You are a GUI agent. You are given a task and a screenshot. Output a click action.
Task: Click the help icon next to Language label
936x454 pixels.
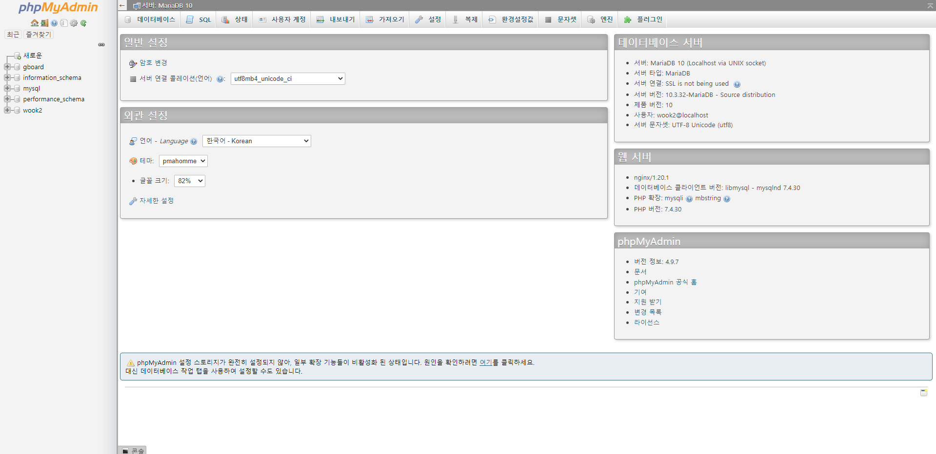click(x=194, y=141)
